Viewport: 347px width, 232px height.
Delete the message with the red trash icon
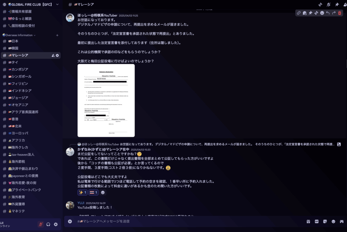340,13
